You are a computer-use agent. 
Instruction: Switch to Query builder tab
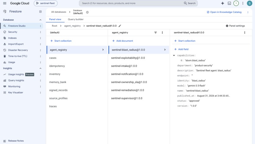click(76, 19)
